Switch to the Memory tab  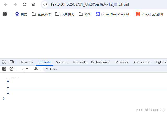click(122, 62)
